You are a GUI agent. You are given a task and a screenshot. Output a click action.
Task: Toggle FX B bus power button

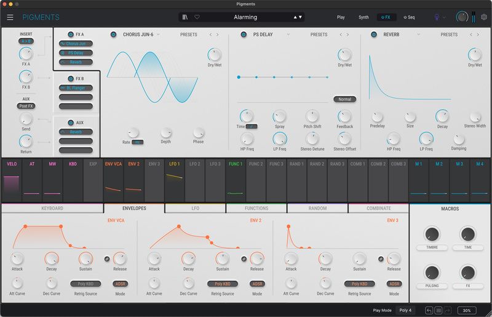(x=71, y=79)
